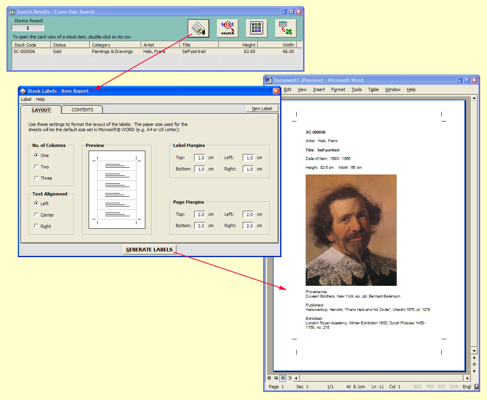Click the export to Excel icon
487x400 pixels.
(x=286, y=28)
